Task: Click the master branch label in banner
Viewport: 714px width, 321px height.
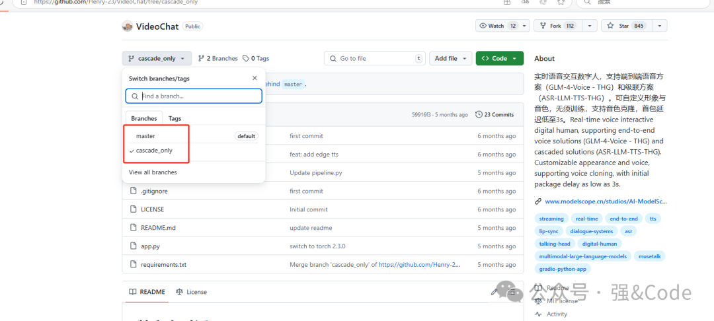Action: tap(293, 85)
